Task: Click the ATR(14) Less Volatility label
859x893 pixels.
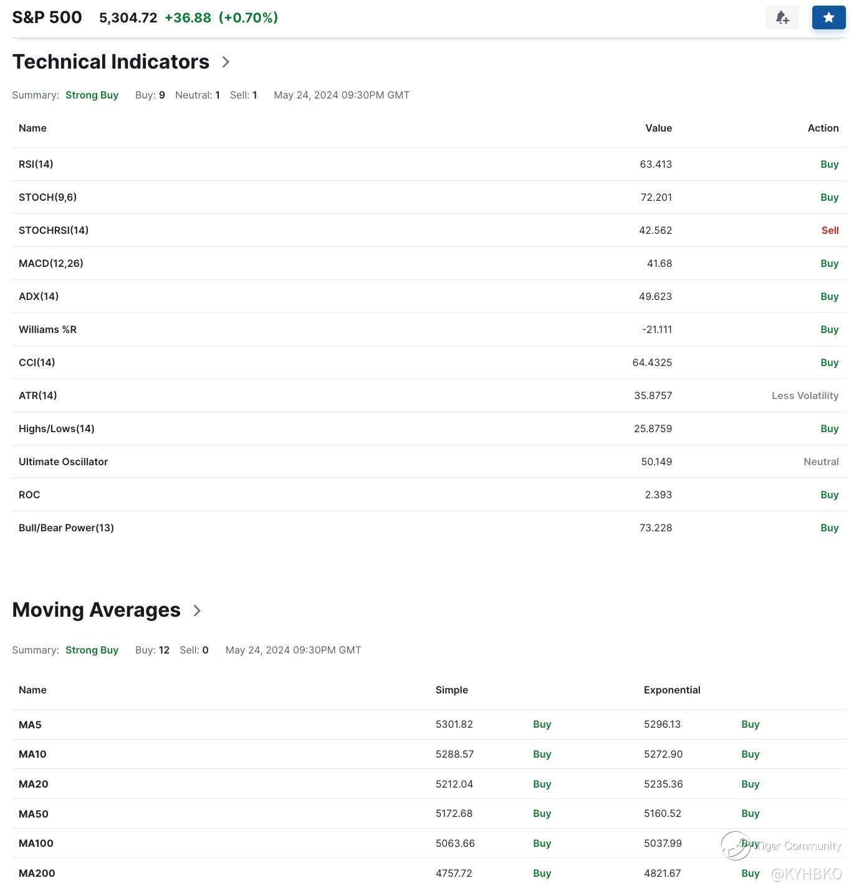Action: click(805, 395)
